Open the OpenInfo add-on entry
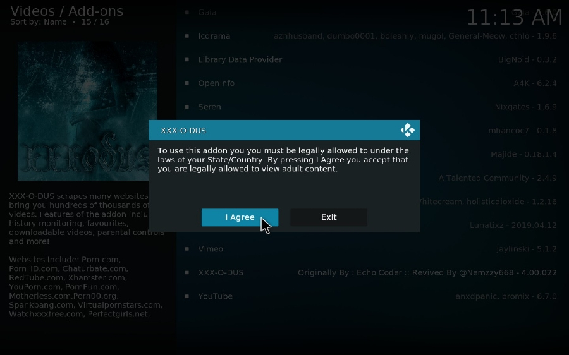Image resolution: width=569 pixels, height=355 pixels. 371,83
